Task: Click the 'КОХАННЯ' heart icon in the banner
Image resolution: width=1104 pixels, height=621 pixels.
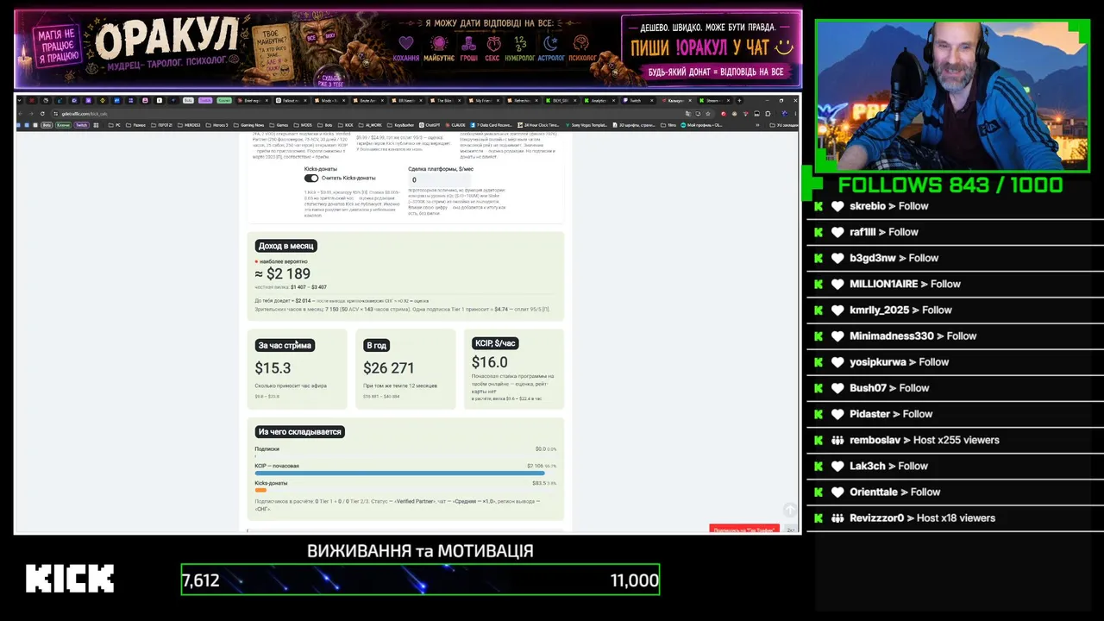Action: 406,43
